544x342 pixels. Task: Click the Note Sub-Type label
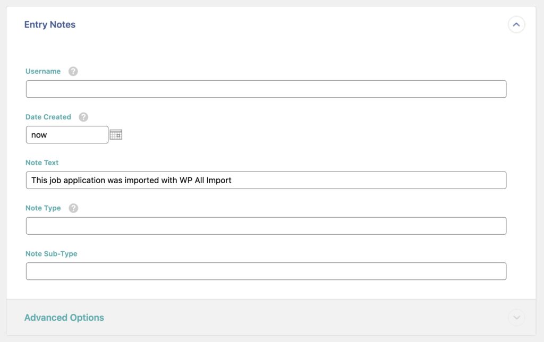(x=51, y=254)
